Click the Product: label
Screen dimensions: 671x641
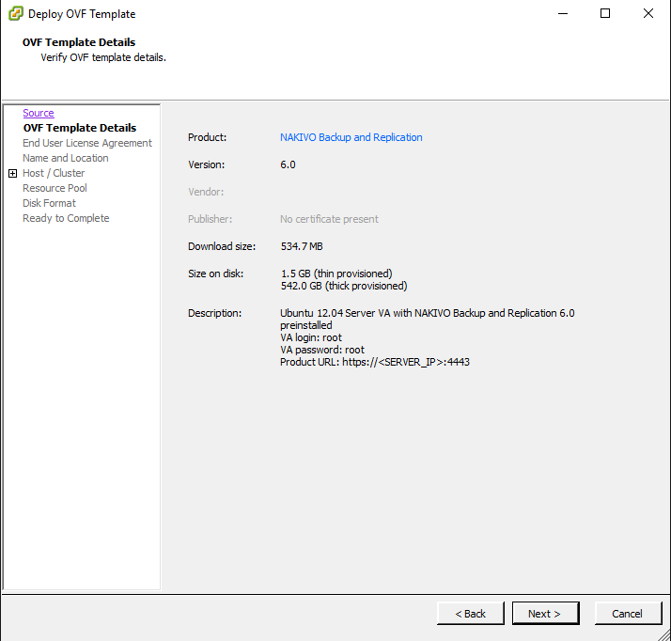point(207,137)
